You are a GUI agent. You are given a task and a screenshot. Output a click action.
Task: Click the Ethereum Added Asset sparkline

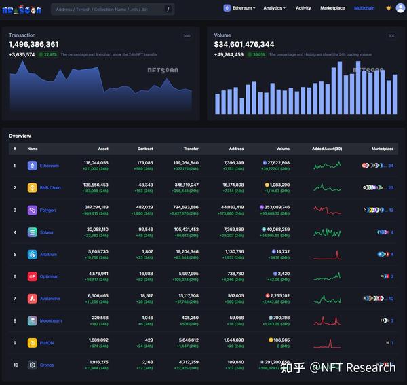click(x=327, y=165)
